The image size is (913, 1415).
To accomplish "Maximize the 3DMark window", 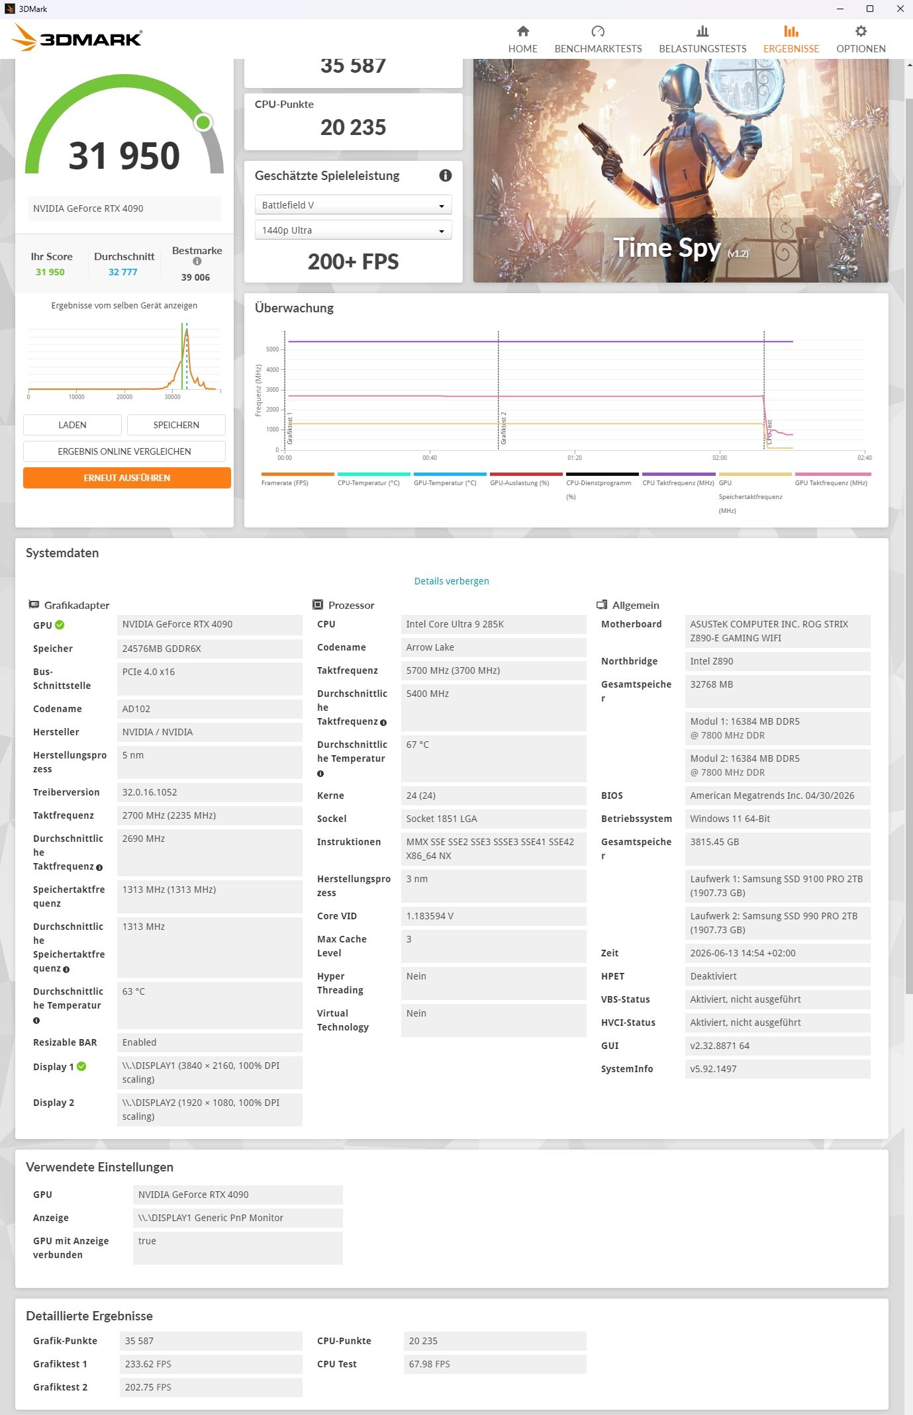I will pos(870,9).
